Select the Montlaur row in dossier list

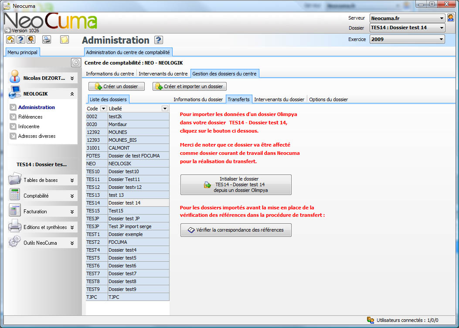(x=128, y=124)
